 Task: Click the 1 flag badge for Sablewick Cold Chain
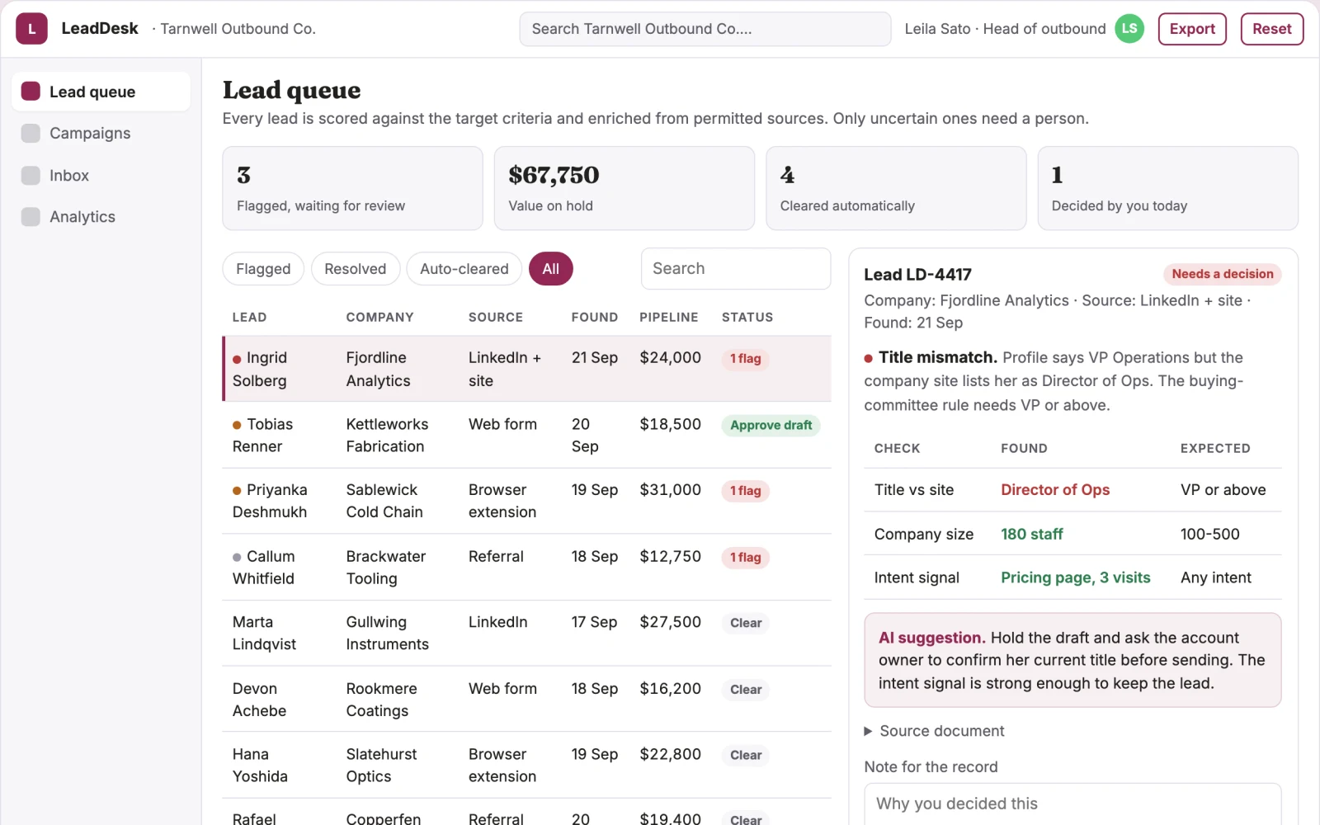(745, 491)
